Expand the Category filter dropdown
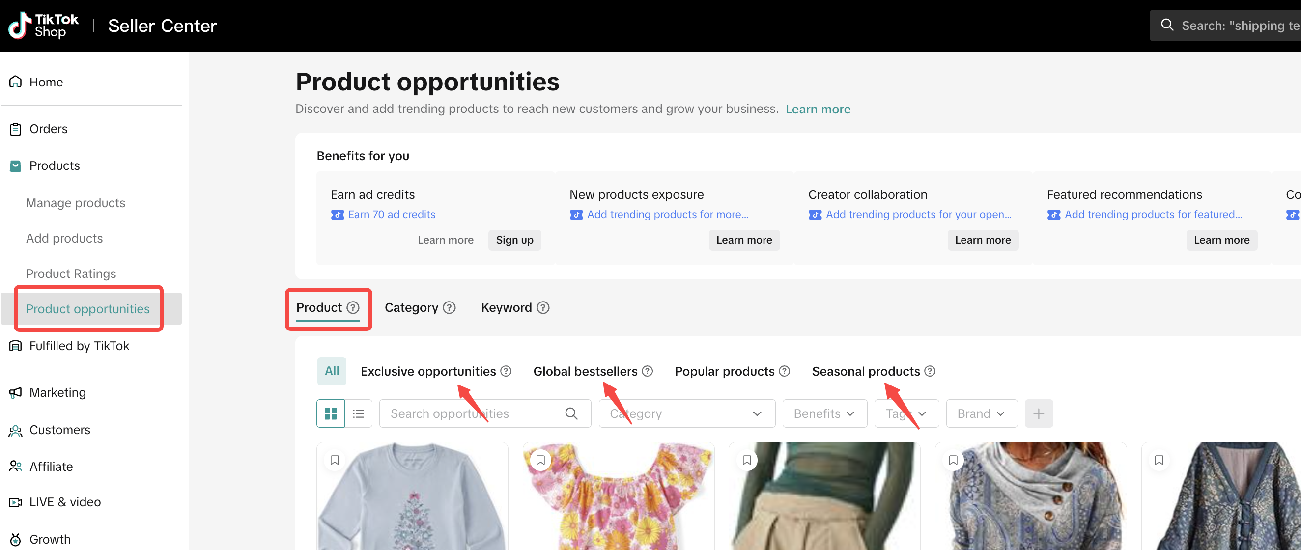 tap(686, 414)
